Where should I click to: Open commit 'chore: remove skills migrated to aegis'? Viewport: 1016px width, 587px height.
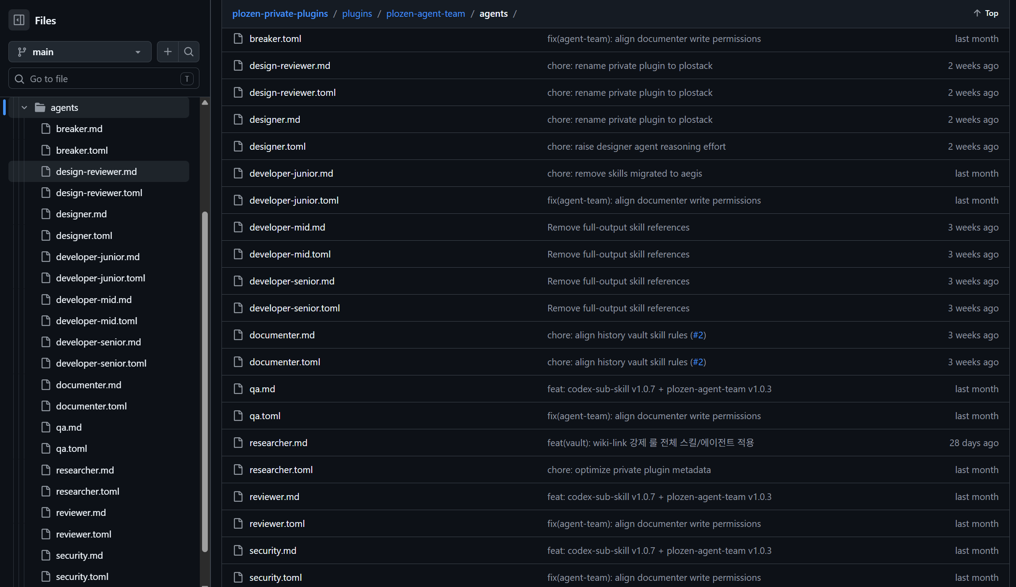click(624, 173)
